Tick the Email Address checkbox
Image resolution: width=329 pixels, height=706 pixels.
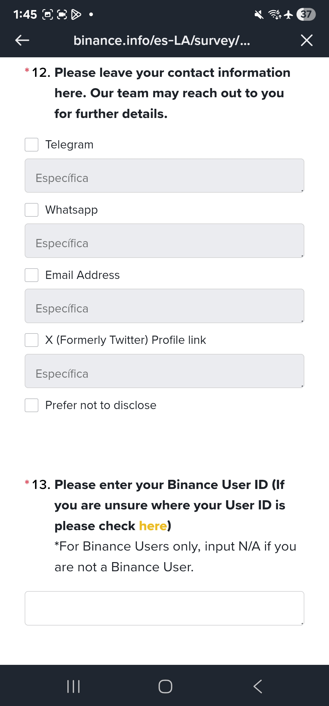point(32,275)
